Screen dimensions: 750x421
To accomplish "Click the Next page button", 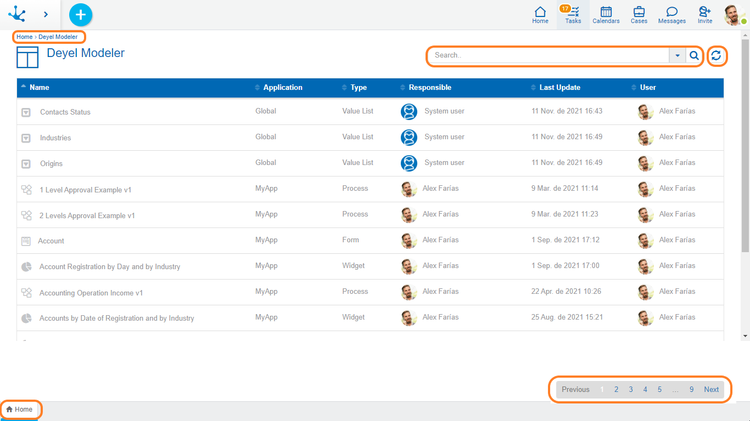I will point(712,390).
